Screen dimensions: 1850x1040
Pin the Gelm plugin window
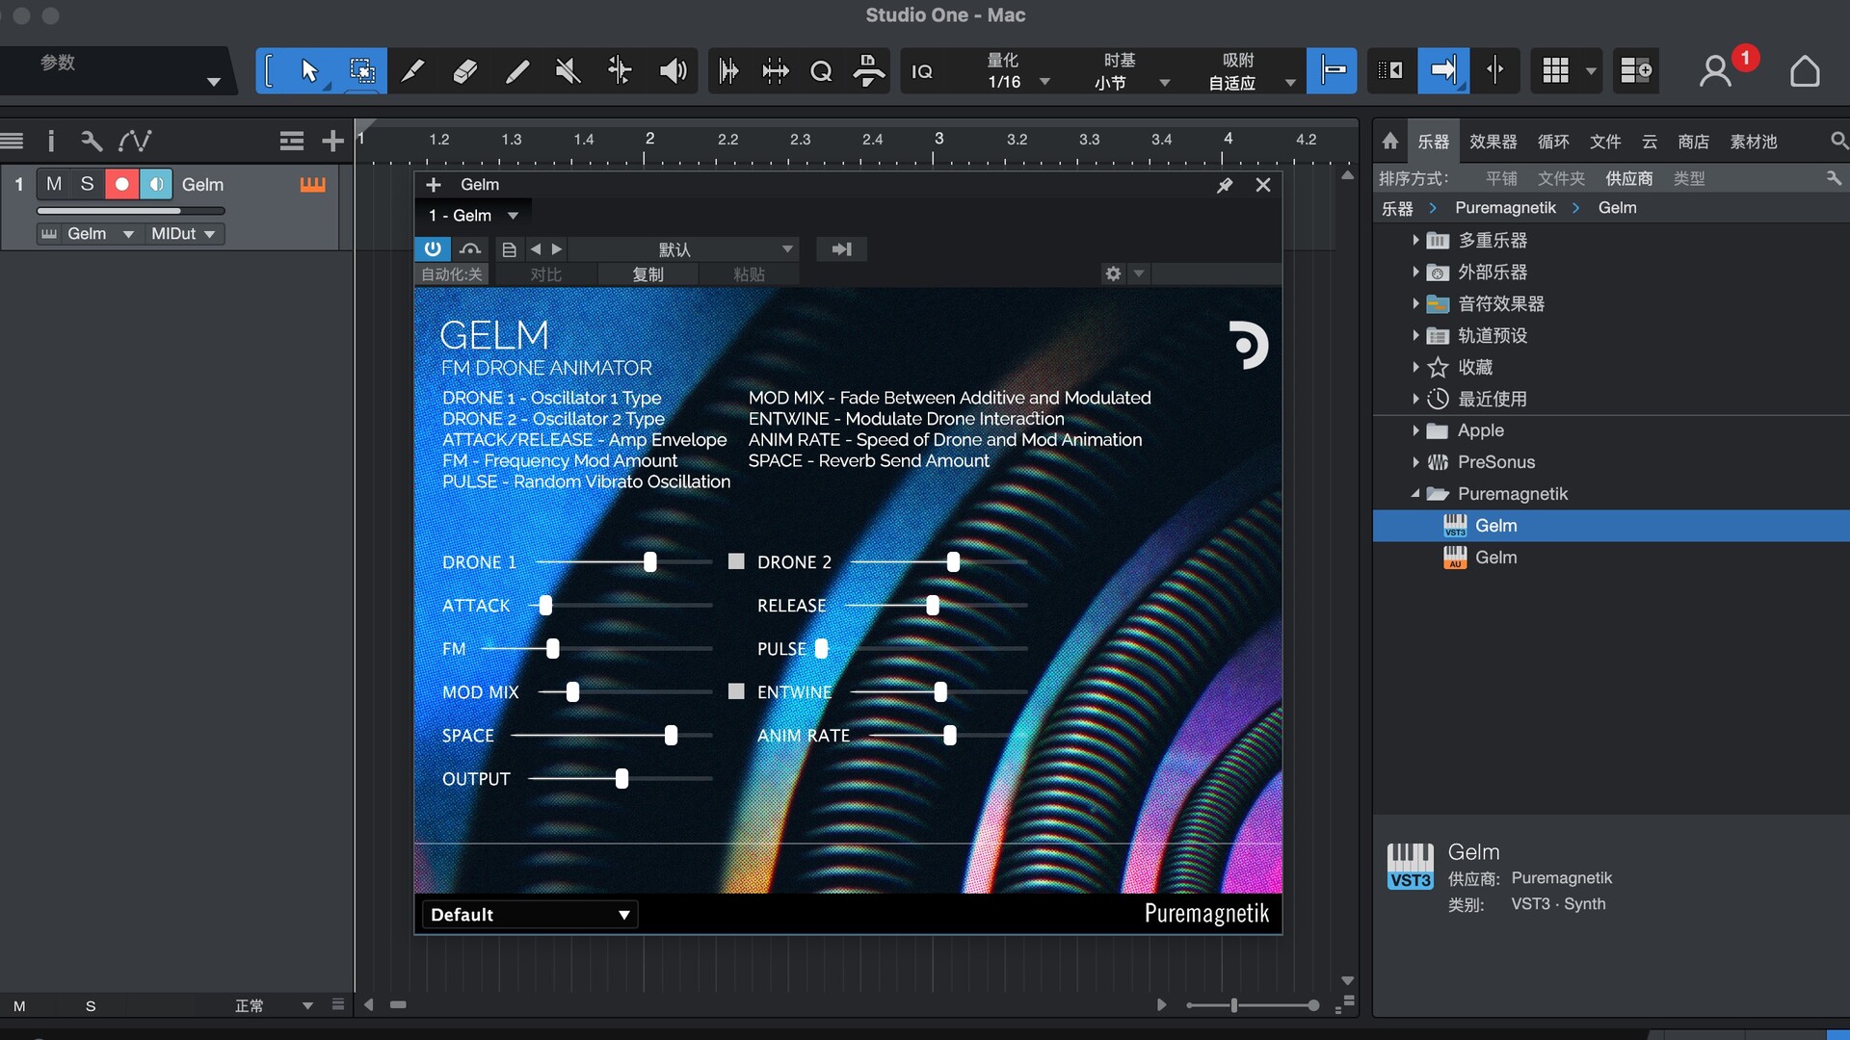tap(1225, 185)
